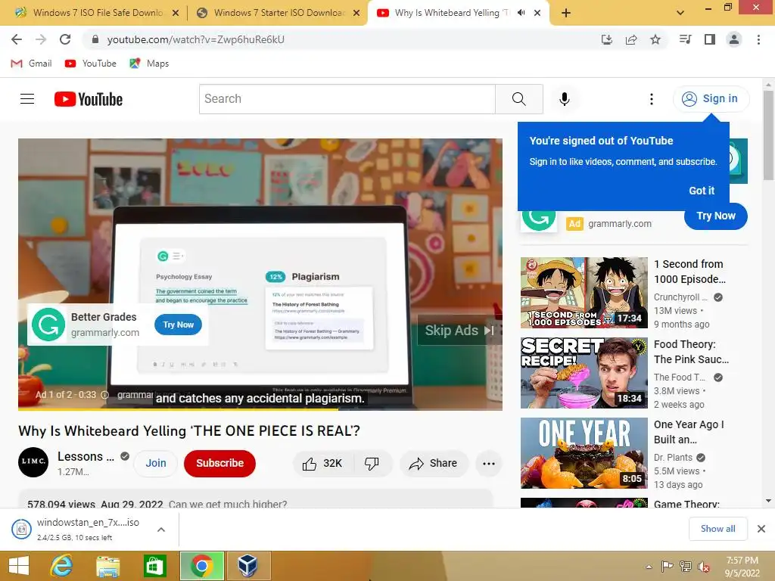
Task: Open Food Theory Pink Sauce thumbnail
Action: [584, 373]
